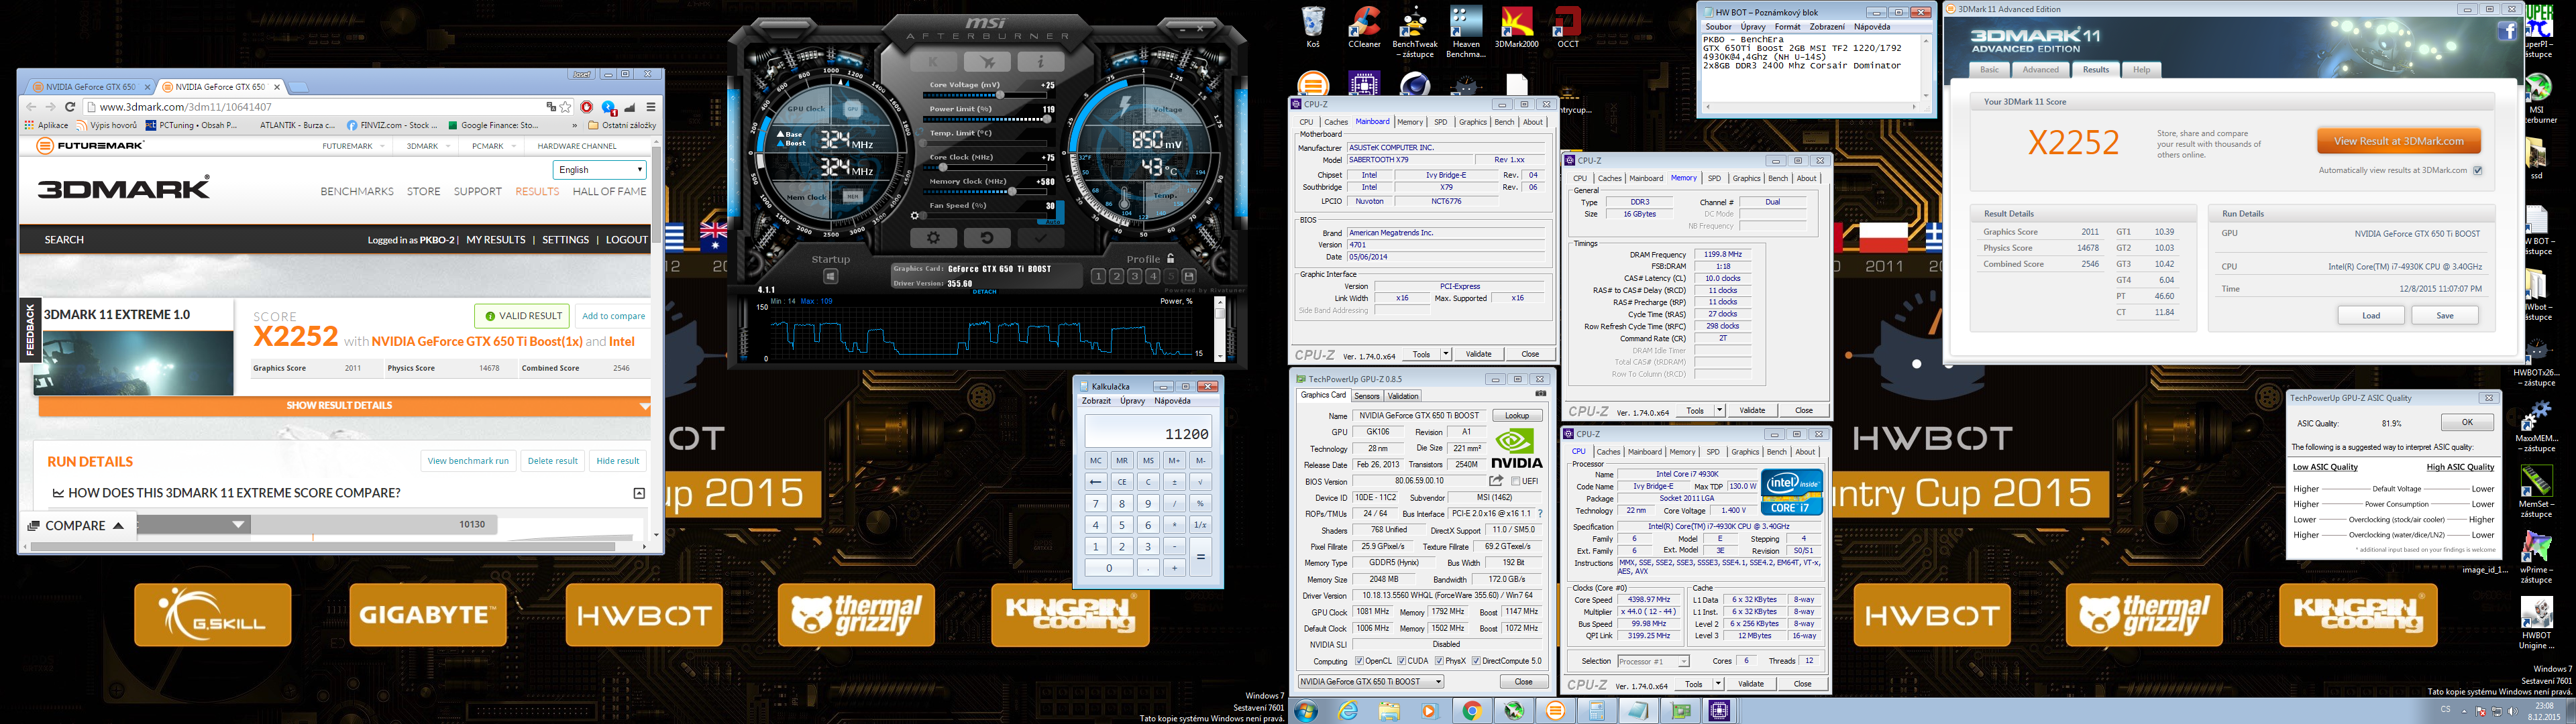Toggle the PhysX checkbox in GPU-Z

[x=1439, y=661]
